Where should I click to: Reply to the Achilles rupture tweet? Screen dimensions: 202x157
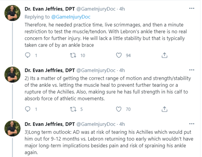[27, 110]
